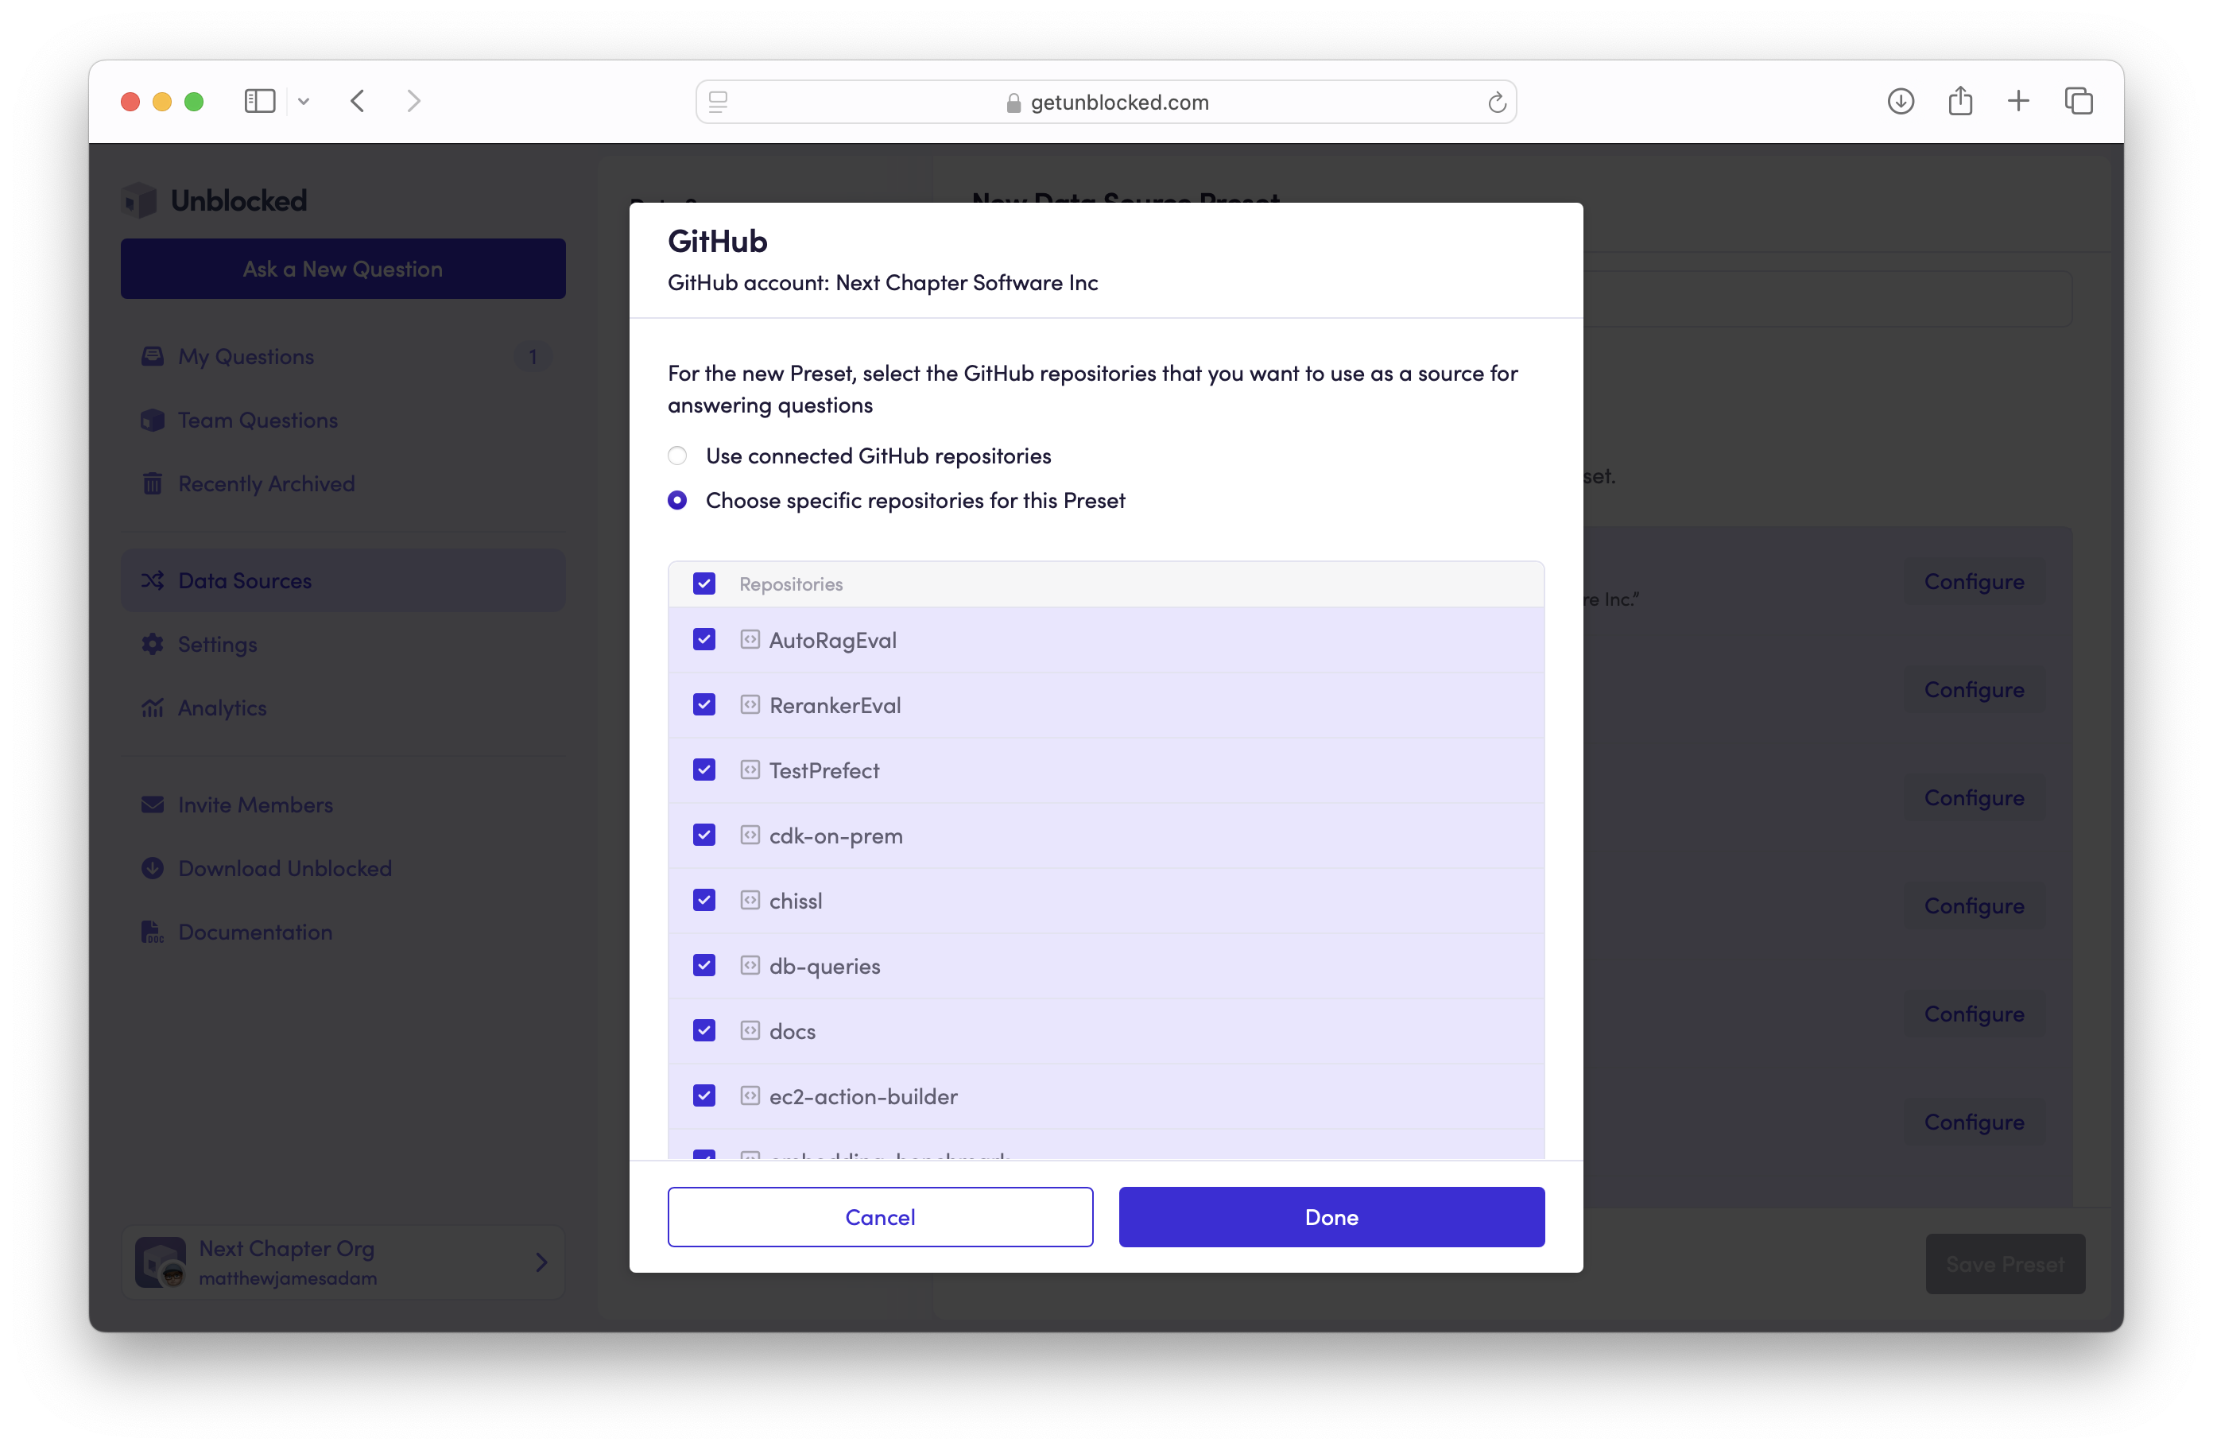Uncheck the TestPrefect repository checkbox
Screen dimensions: 2213x1450
[x=703, y=770]
